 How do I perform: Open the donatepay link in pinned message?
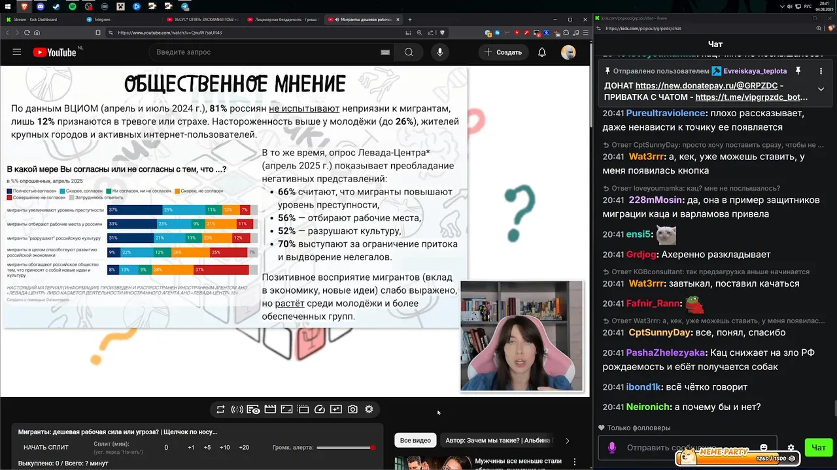[x=706, y=86]
